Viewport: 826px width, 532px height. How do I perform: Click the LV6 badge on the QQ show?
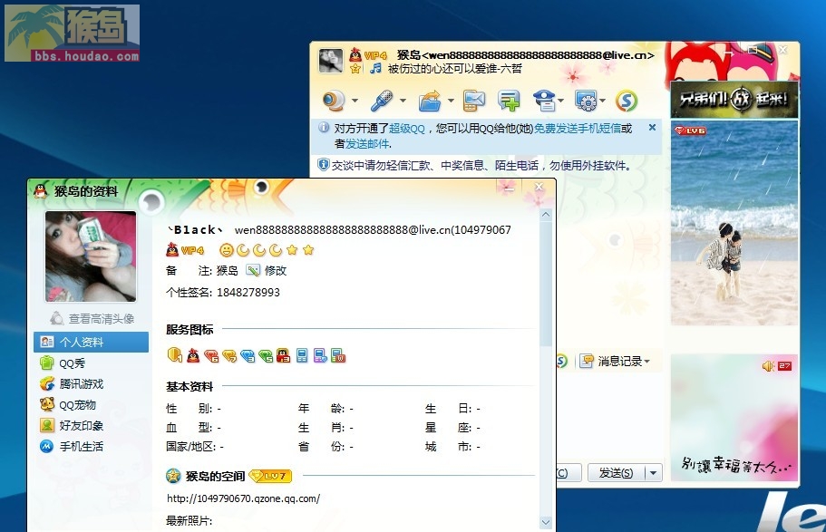coord(691,131)
